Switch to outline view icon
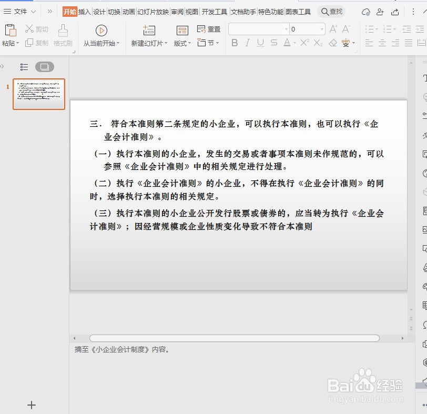 [24, 67]
